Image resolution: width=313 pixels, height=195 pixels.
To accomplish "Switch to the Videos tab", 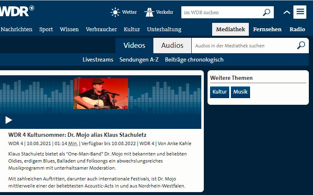I will point(134,45).
